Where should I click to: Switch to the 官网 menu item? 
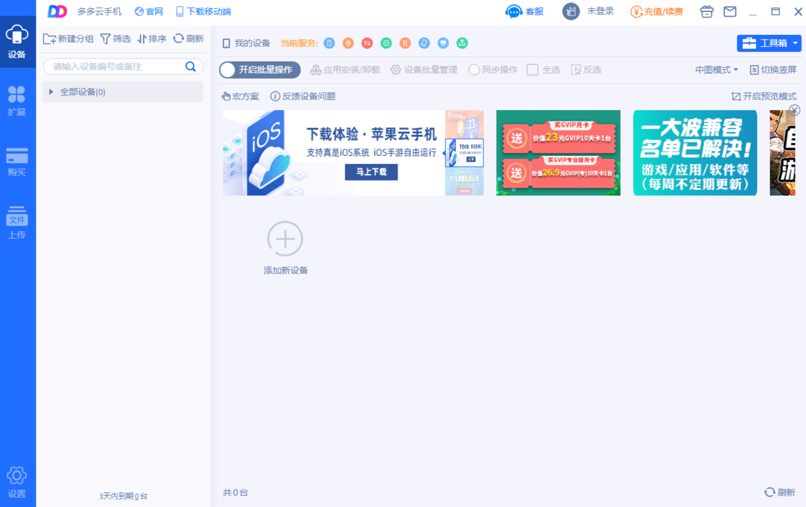click(148, 11)
